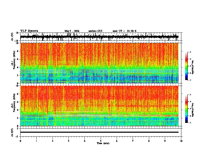Click the ch.3(V) axis label
This screenshot has height=158, width=204.
[12, 132]
